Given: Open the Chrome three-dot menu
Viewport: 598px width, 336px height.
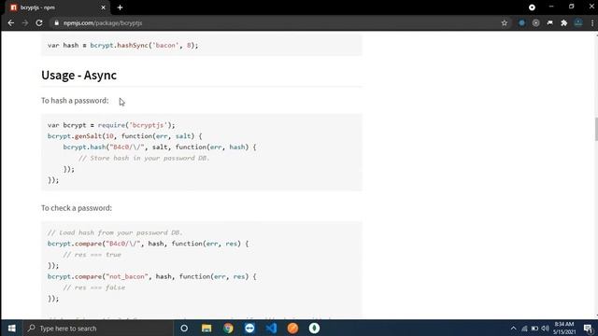Looking at the screenshot, I should tap(591, 22).
